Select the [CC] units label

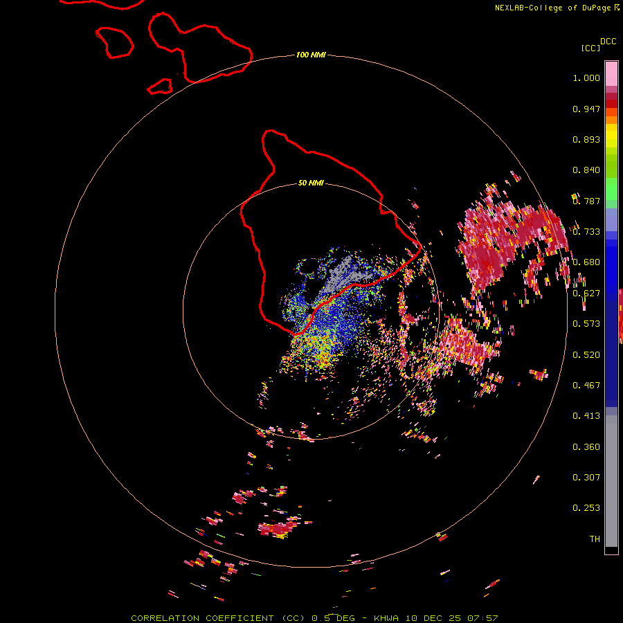pyautogui.click(x=591, y=48)
